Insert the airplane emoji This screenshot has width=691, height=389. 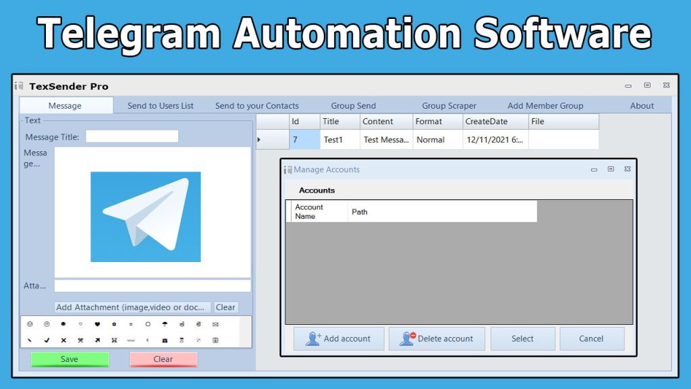point(97,340)
